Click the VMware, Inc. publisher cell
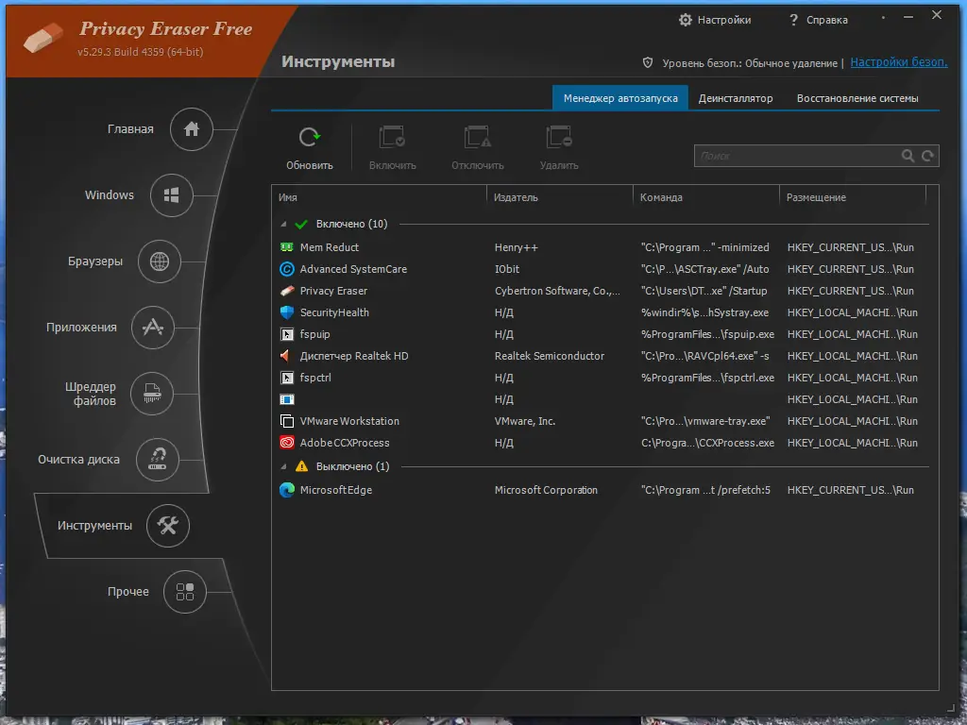 525,421
